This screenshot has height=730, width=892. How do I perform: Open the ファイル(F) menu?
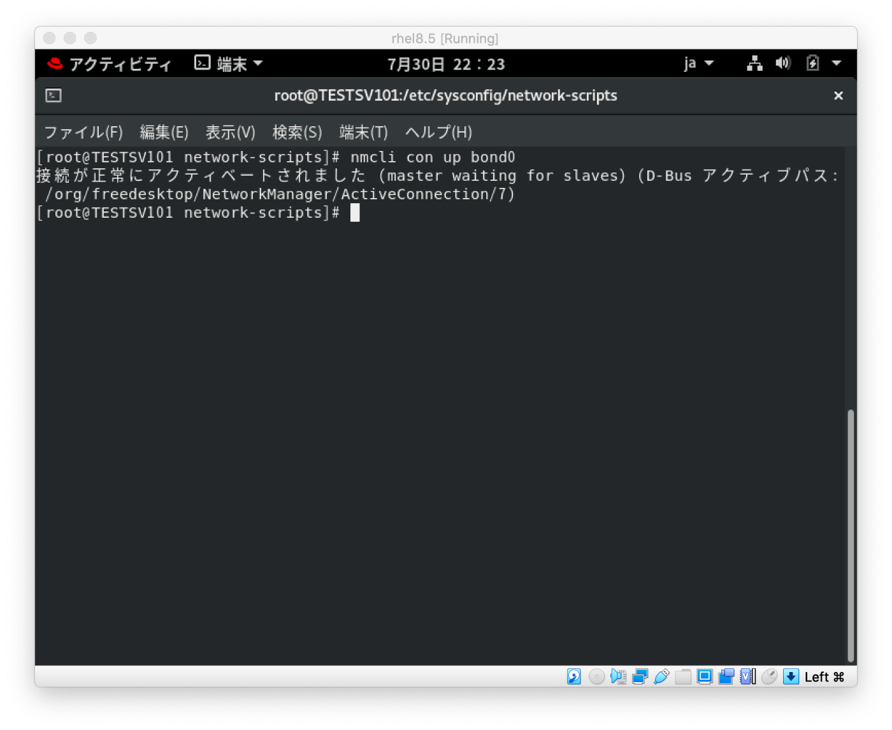(x=83, y=132)
